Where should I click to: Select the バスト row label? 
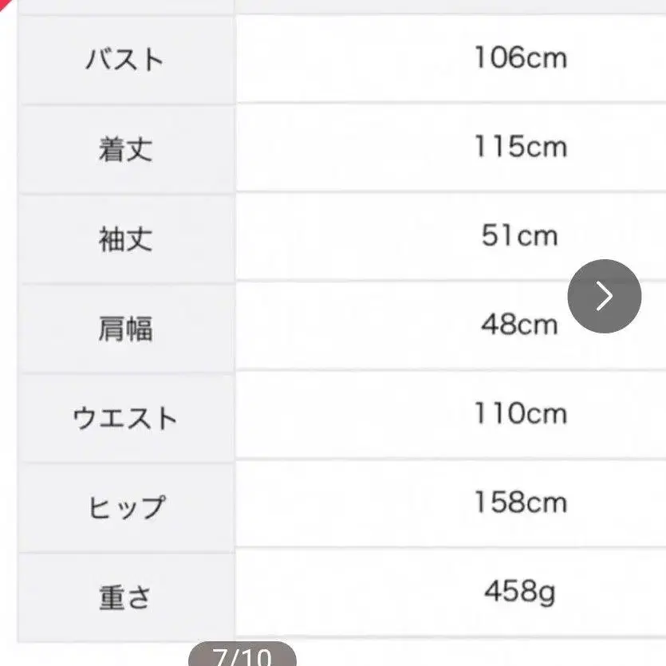(x=125, y=59)
